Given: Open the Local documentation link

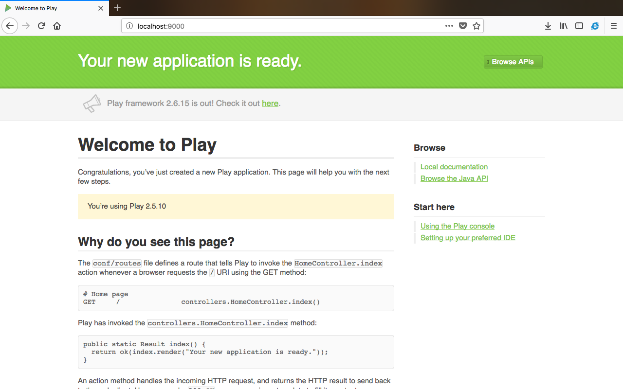Looking at the screenshot, I should (454, 167).
